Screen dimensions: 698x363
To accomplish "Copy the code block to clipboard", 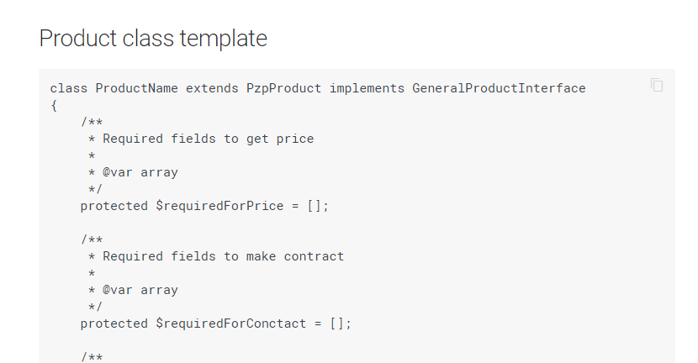I will coord(657,85).
